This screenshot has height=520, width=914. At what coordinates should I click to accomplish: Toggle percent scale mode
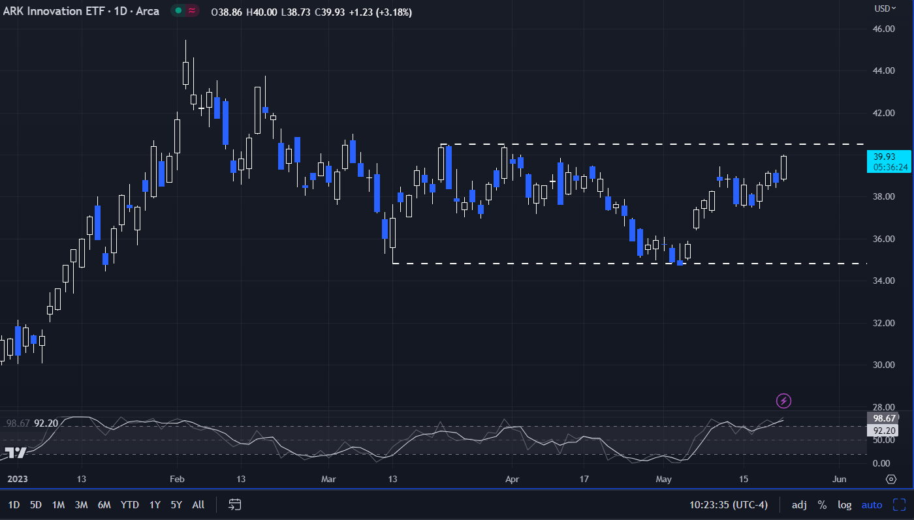click(822, 504)
